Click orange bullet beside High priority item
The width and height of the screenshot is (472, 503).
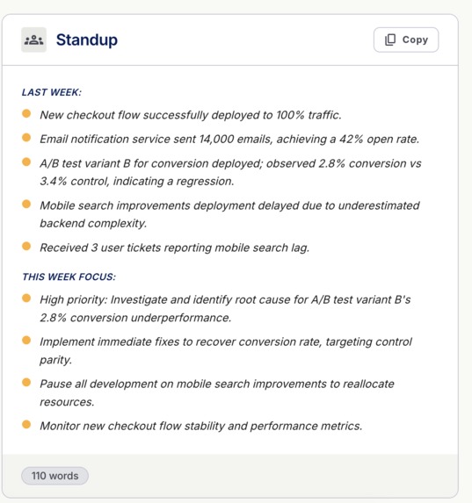coord(26,298)
